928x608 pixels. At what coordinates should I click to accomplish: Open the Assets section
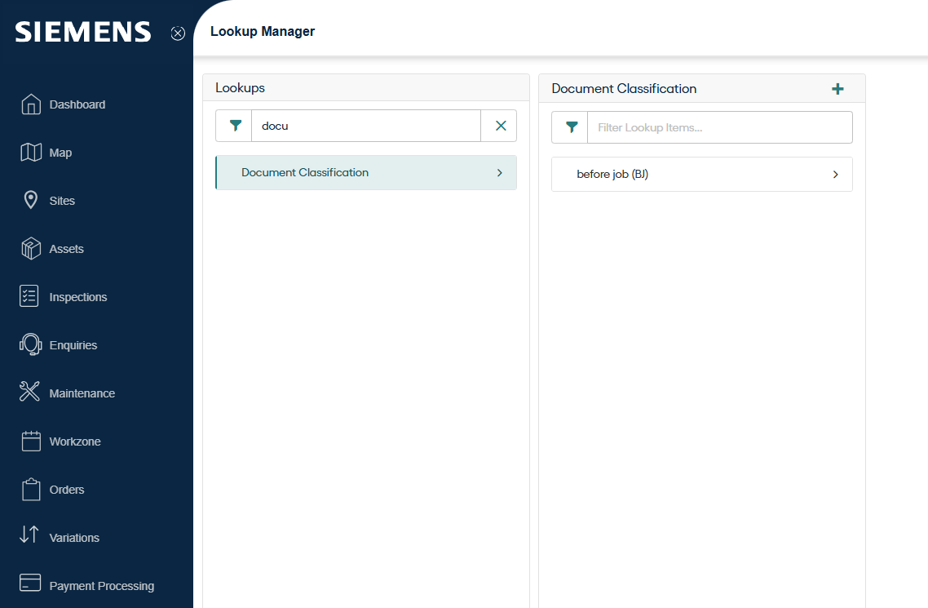tap(66, 249)
